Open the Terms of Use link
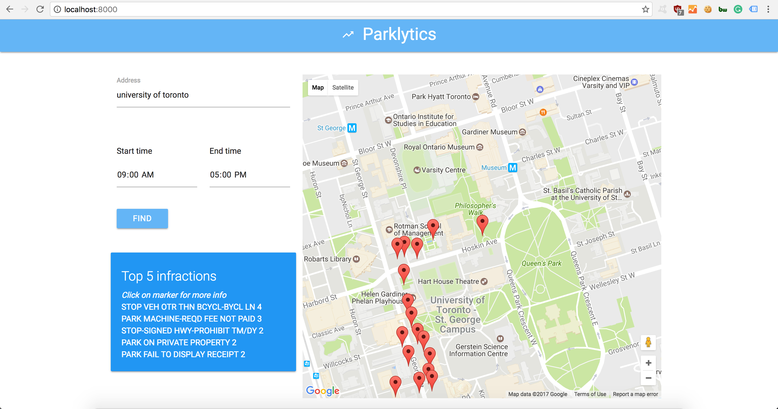 coord(590,394)
